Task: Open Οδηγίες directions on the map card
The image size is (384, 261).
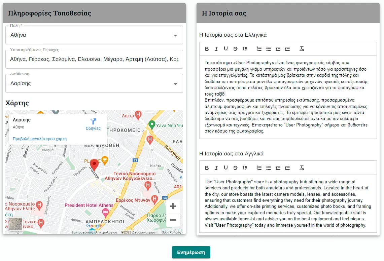Action: coord(93,124)
